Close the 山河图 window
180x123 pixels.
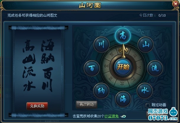click(176, 4)
